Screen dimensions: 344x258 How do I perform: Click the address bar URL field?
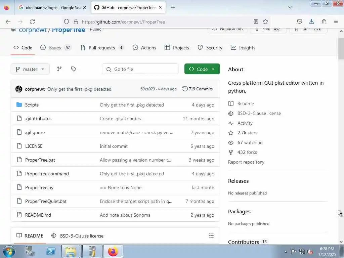[165, 22]
